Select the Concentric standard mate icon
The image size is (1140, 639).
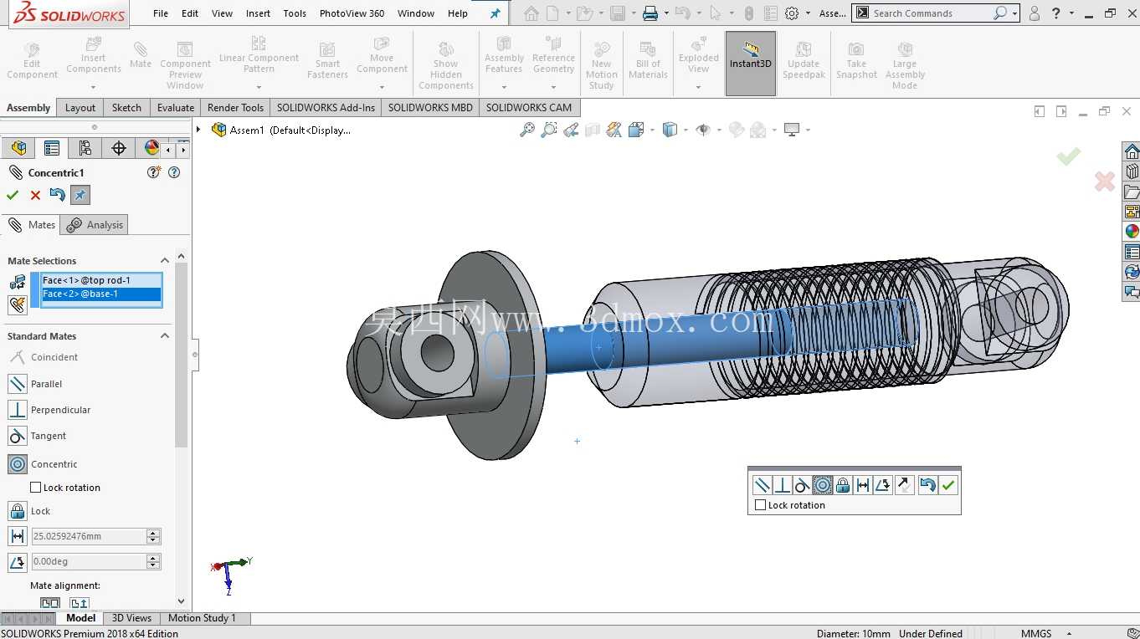coord(18,463)
